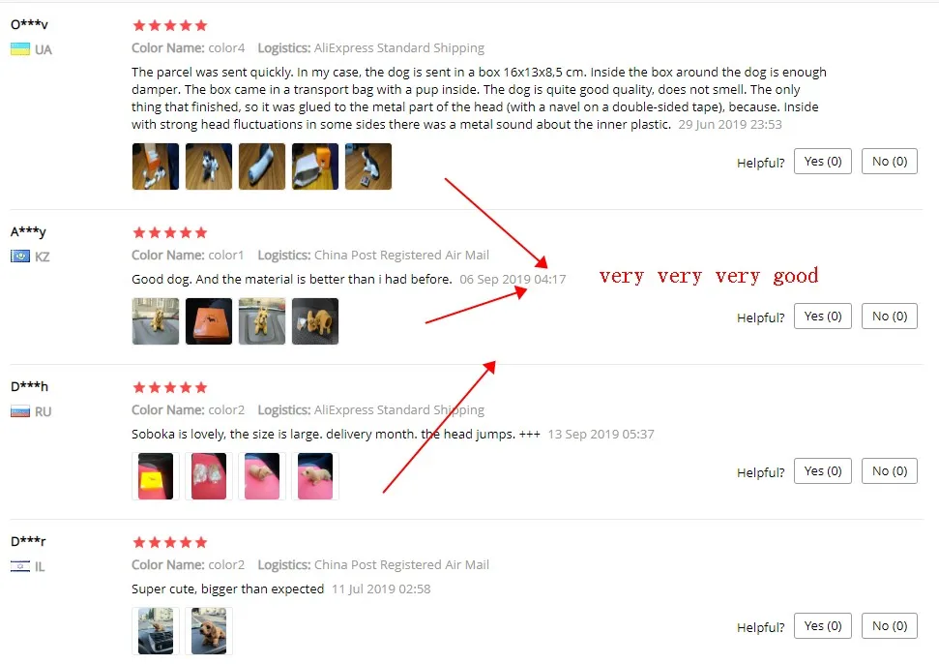Vote Yes (0) on A***y's review
The image size is (939, 664).
823,316
